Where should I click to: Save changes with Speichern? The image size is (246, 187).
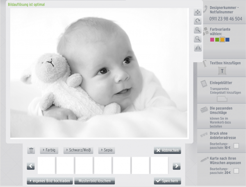coord(167,181)
